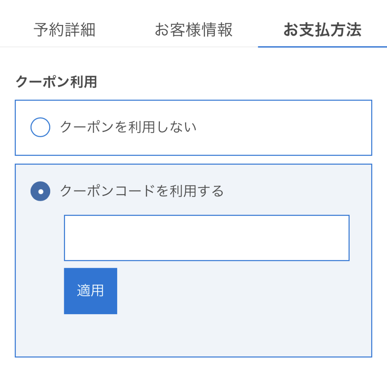This screenshot has width=387, height=367.
Task: Focus the empty text box above 適用
Action: (x=206, y=238)
